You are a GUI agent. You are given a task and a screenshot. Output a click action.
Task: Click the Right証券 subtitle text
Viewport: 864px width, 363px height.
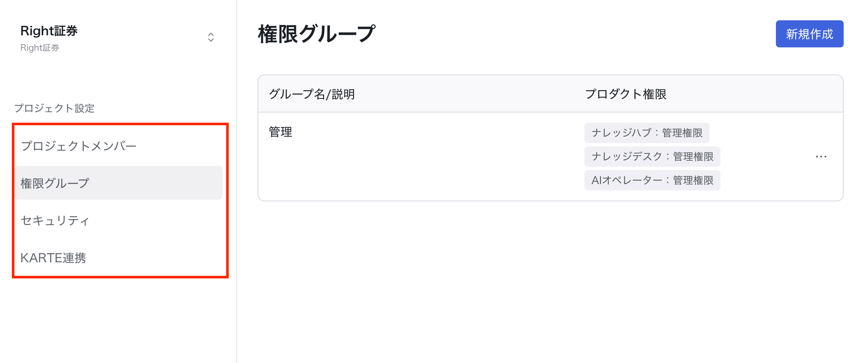click(x=40, y=48)
